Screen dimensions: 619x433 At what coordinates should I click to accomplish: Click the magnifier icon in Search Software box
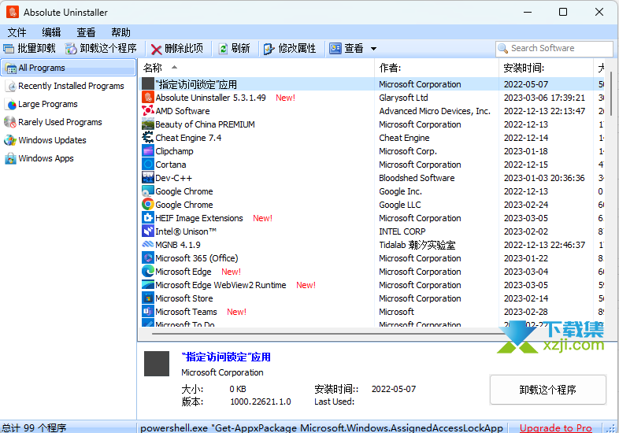pyautogui.click(x=502, y=49)
